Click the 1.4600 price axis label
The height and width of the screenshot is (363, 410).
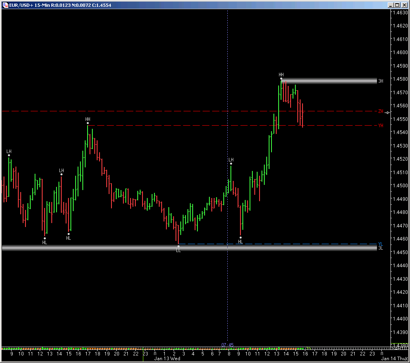(400, 52)
